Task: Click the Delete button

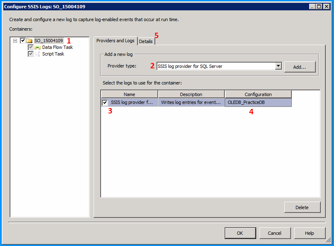Action: (x=302, y=207)
